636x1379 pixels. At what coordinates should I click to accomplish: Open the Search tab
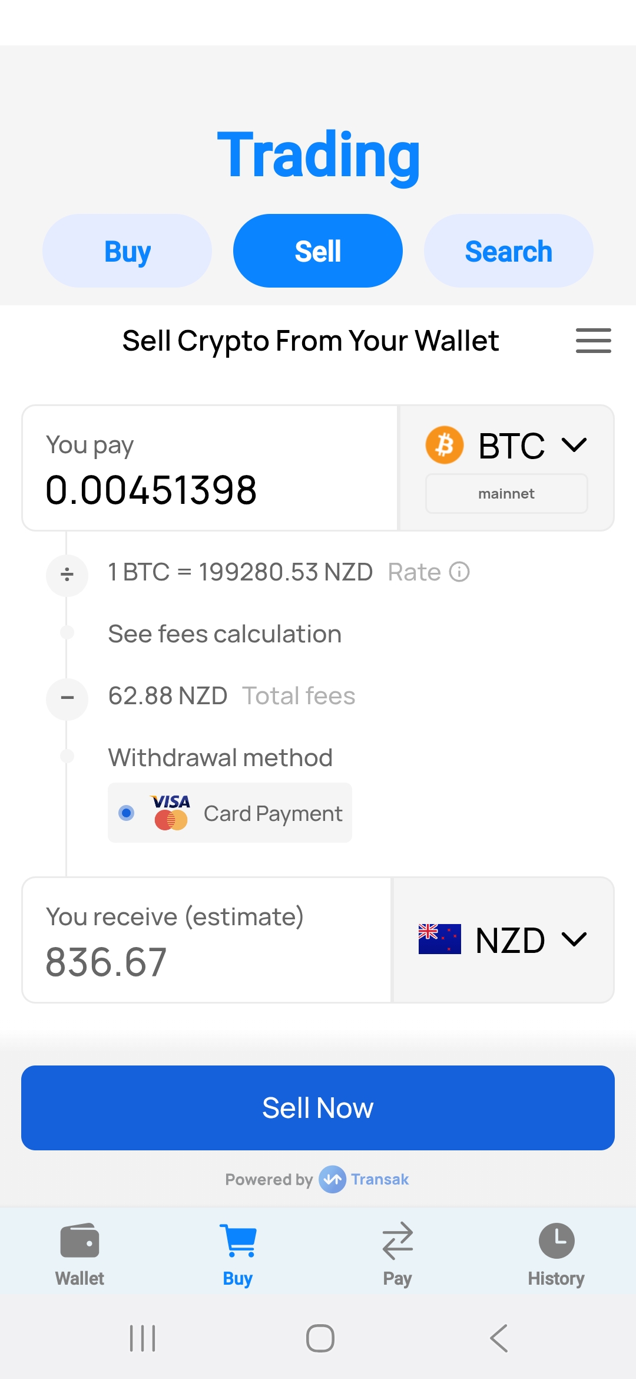(508, 250)
